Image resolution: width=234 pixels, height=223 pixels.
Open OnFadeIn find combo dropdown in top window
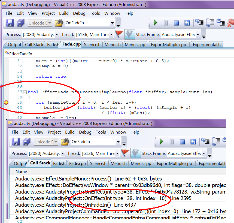(x=112, y=23)
